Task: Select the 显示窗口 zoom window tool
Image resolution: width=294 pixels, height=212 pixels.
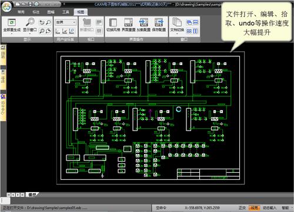Action: 30,22
